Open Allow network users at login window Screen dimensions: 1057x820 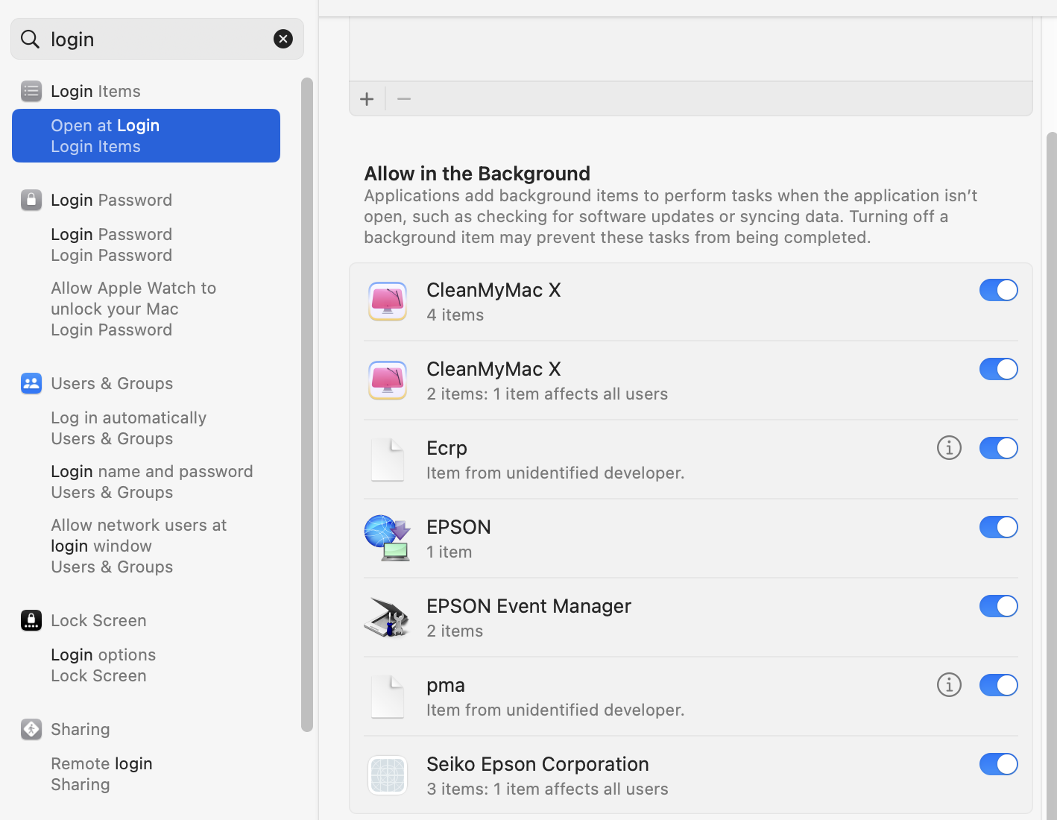click(139, 546)
